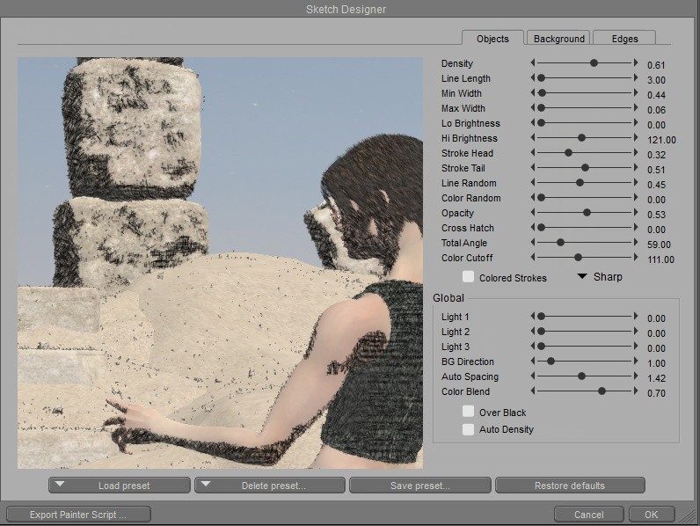Image resolution: width=700 pixels, height=526 pixels.
Task: Click the Total Angle left arrow
Action: point(532,243)
